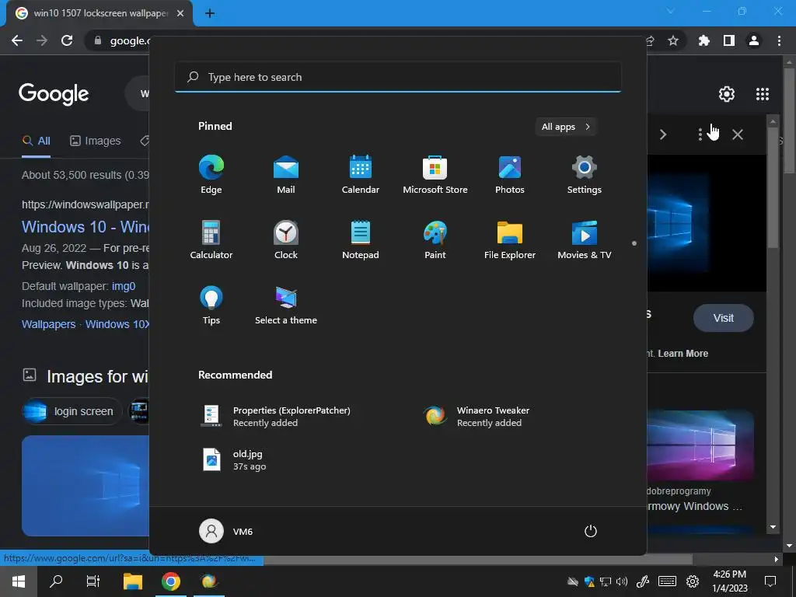Close the win10 1507 lockscreen wallpaper tab
The height and width of the screenshot is (597, 796).
pos(180,13)
